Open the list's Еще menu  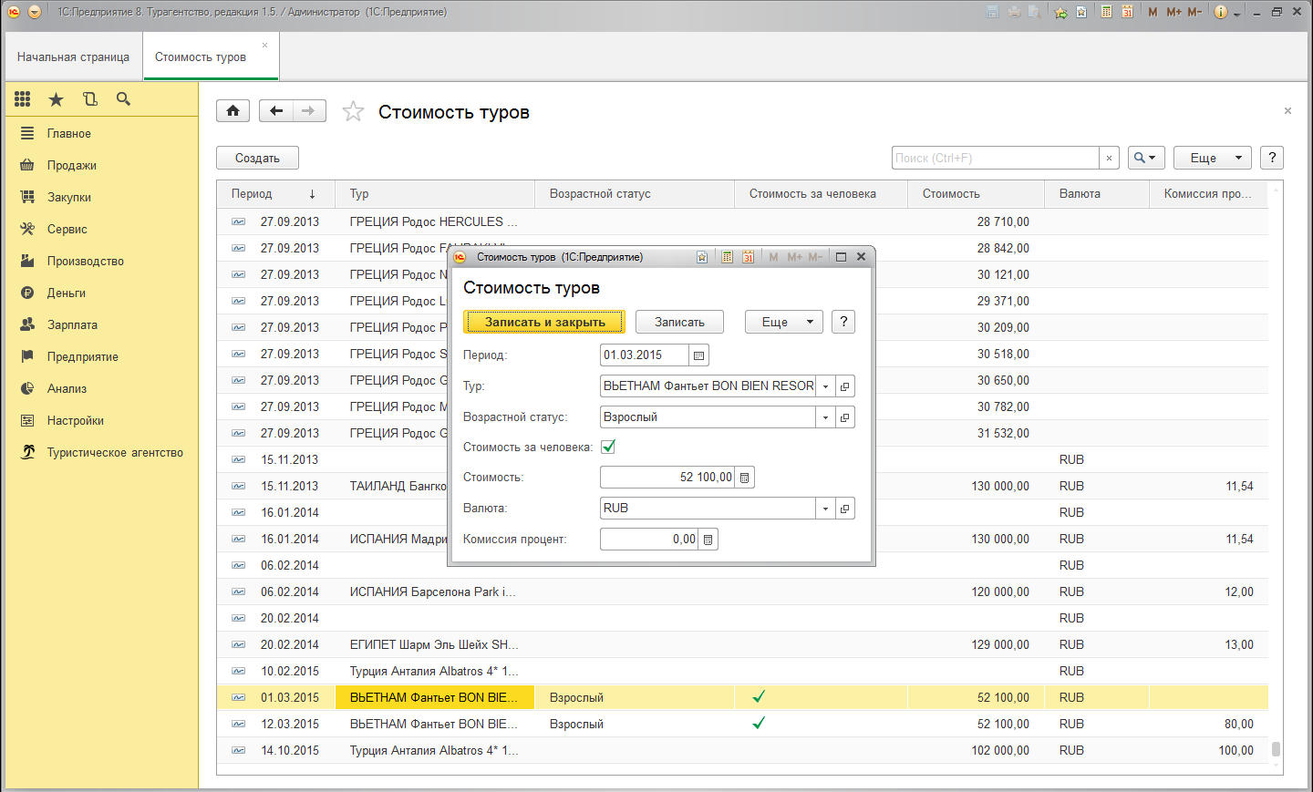(x=1213, y=158)
